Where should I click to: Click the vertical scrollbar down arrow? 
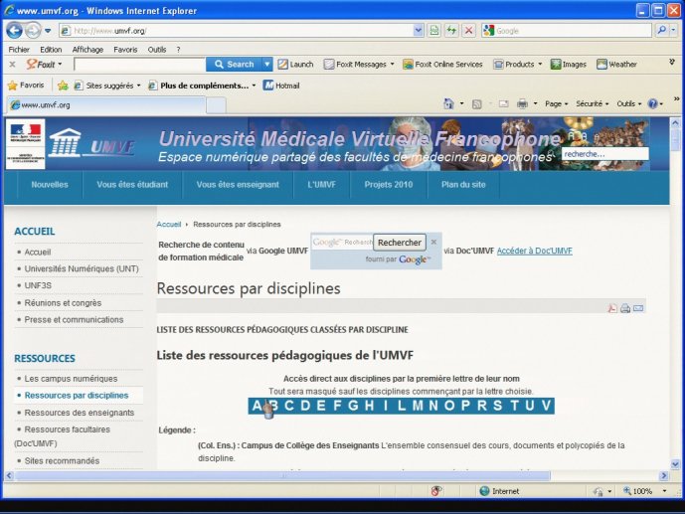675,464
